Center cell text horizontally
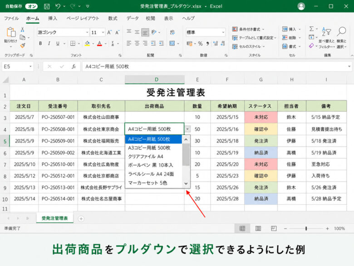The width and height of the screenshot is (354, 266). tap(137, 43)
